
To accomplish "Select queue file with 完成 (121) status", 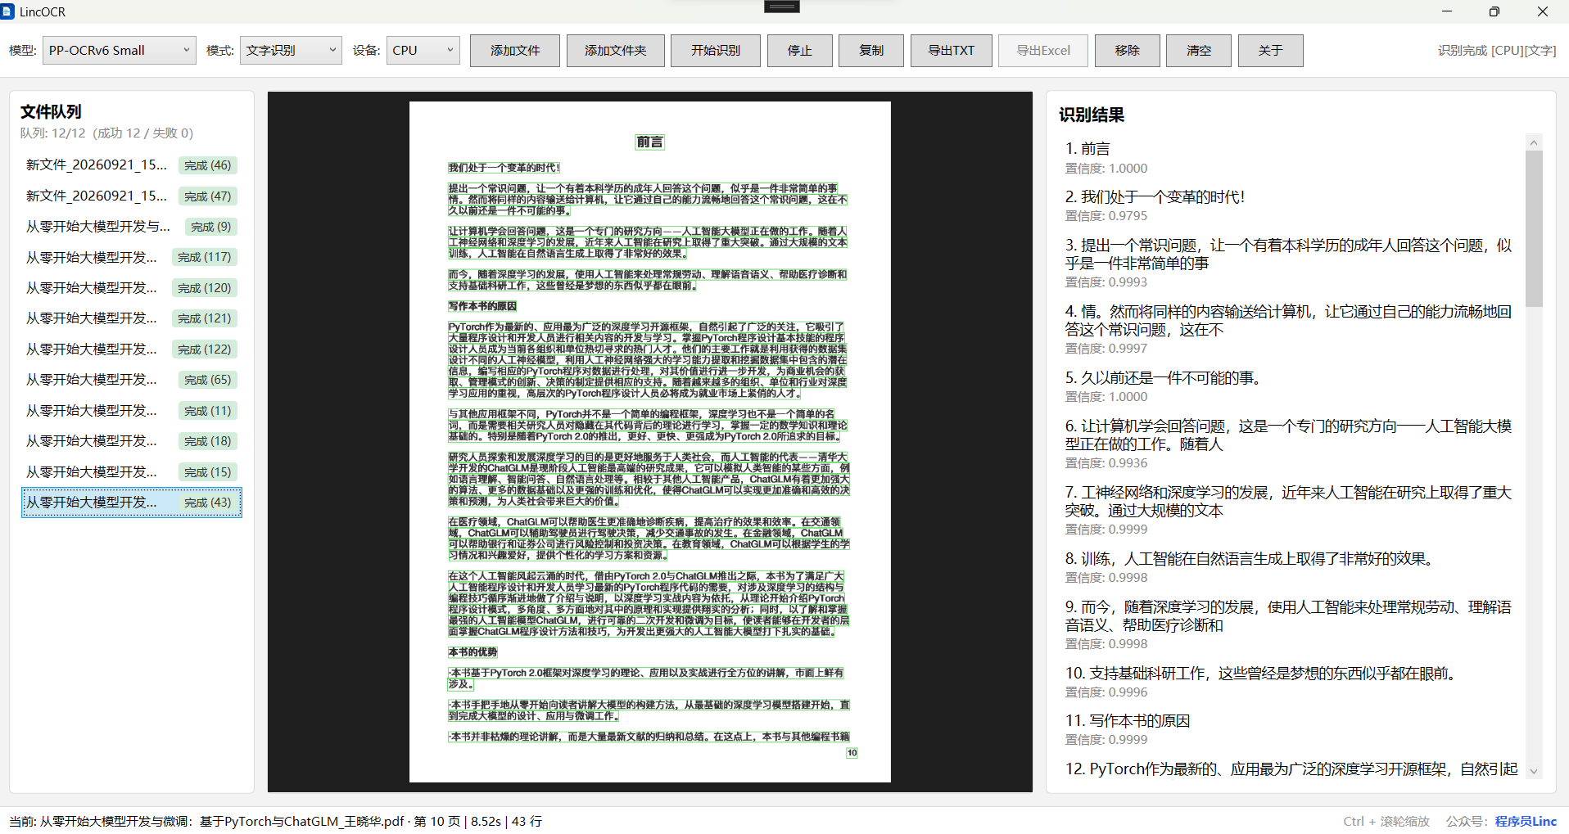I will (131, 318).
